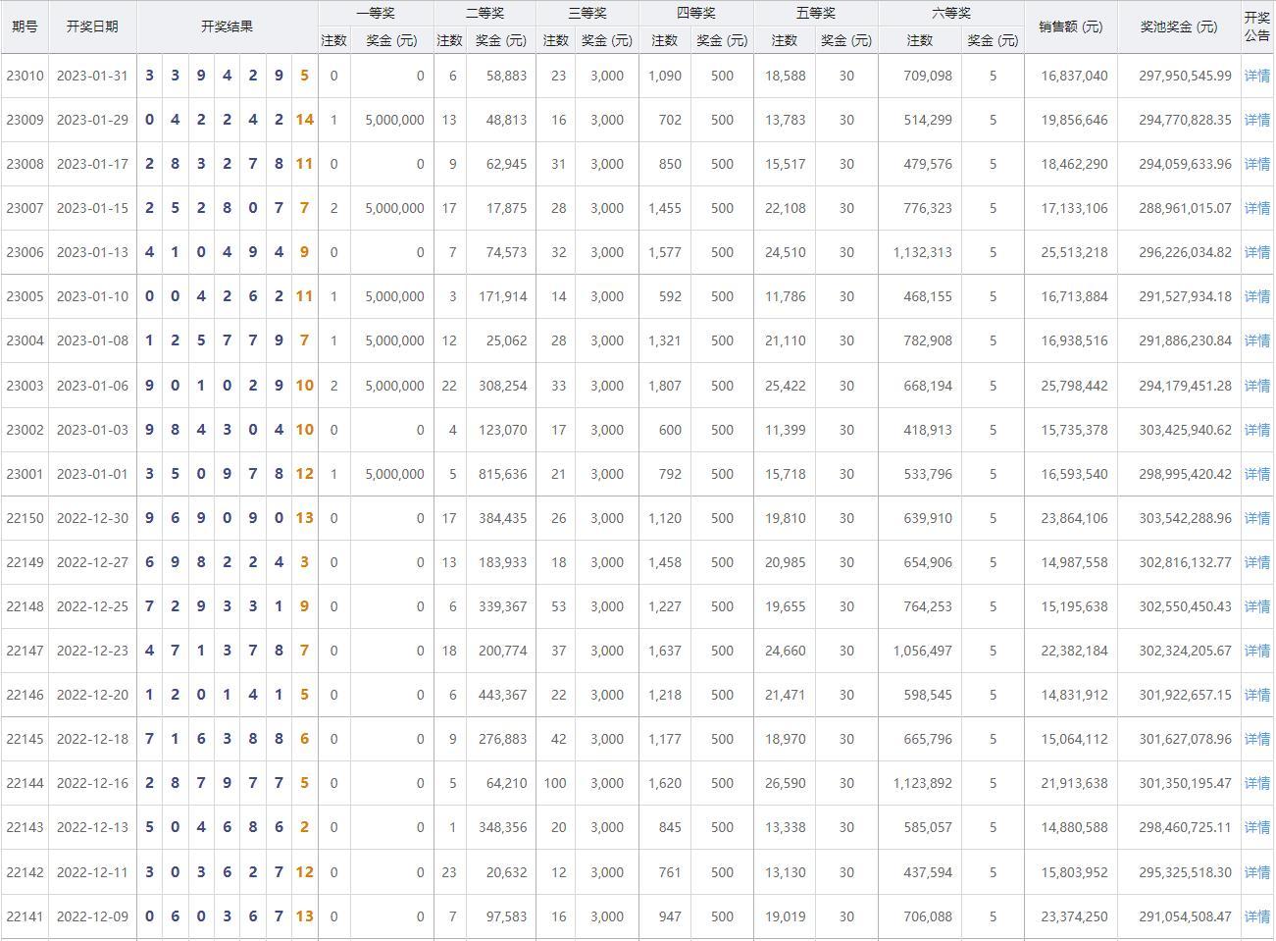Screen dimensions: 1276x941
Task: Open 详情 link for draw 22150
Action: (x=1256, y=518)
